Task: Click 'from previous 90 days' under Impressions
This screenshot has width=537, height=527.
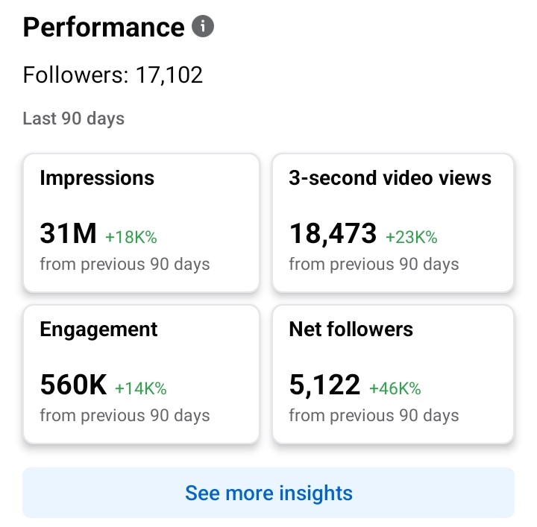Action: [x=125, y=264]
